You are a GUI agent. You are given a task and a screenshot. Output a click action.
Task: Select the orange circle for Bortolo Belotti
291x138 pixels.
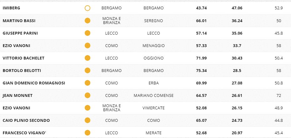88,70
